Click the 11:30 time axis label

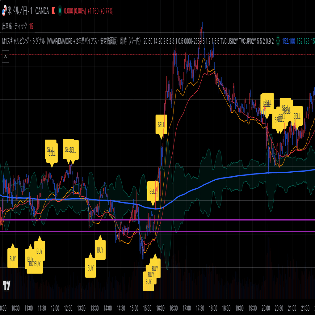click(x=42, y=308)
